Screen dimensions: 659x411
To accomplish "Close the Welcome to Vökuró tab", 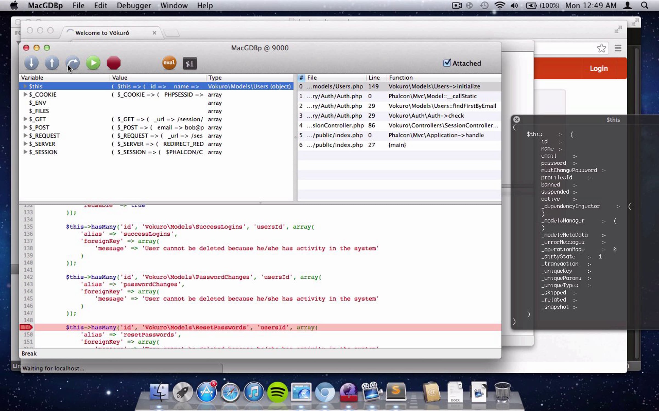I will 154,33.
